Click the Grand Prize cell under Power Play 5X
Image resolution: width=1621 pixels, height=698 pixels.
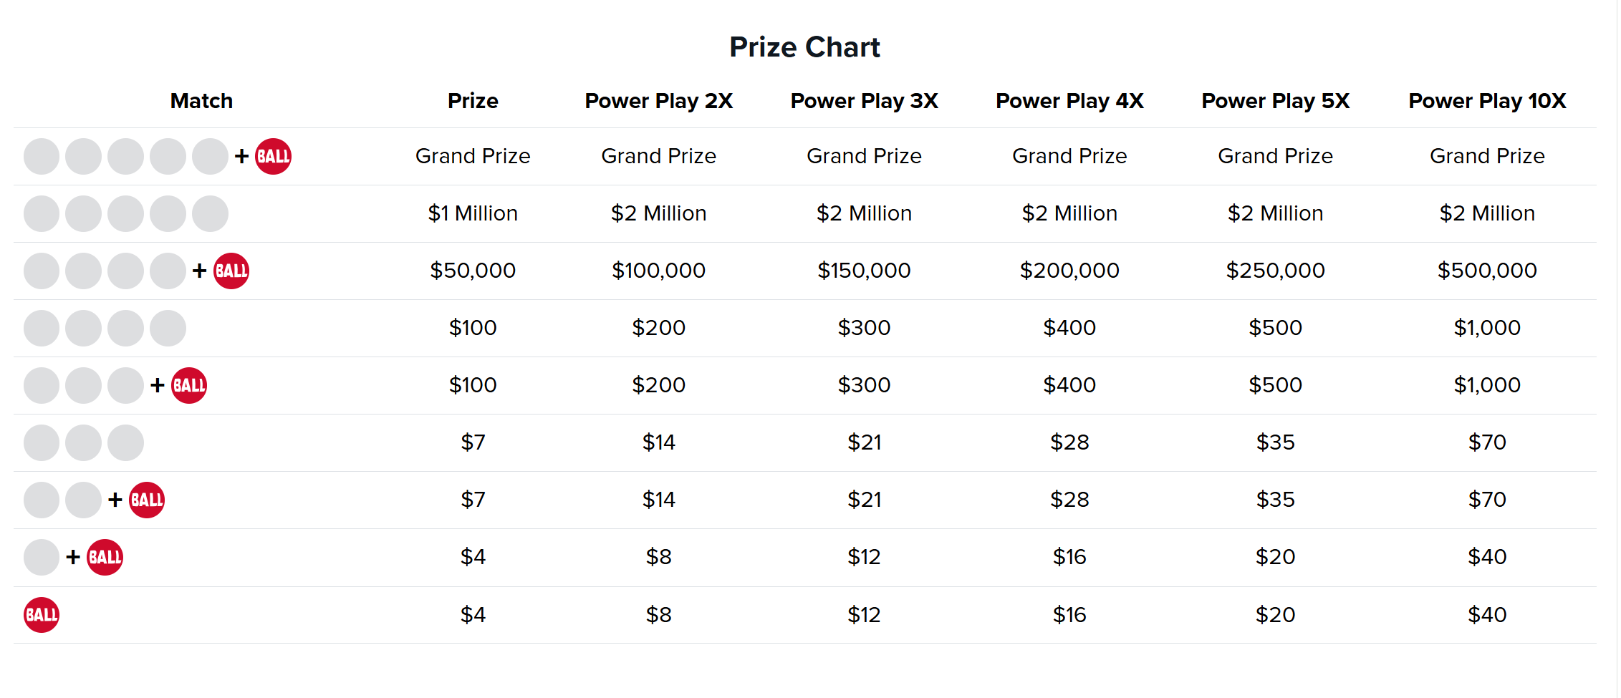[1275, 156]
